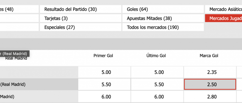242x103 pixels.
Task: Pick the 5.50 odds under Primer Gol
Action: coord(105,84)
